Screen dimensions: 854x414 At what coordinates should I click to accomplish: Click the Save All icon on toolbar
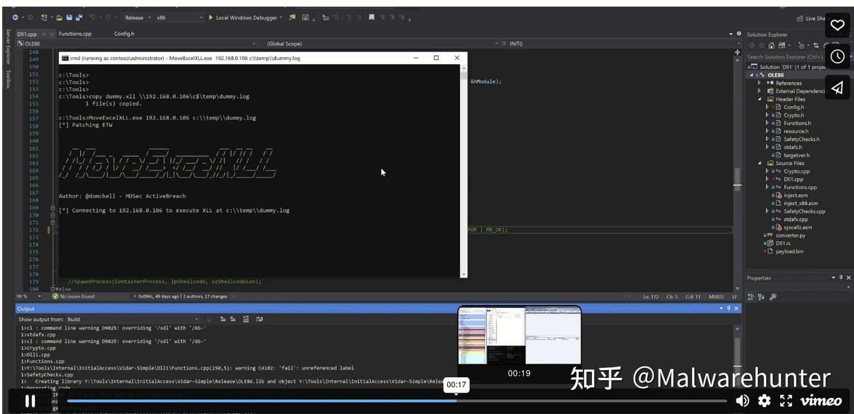79,17
